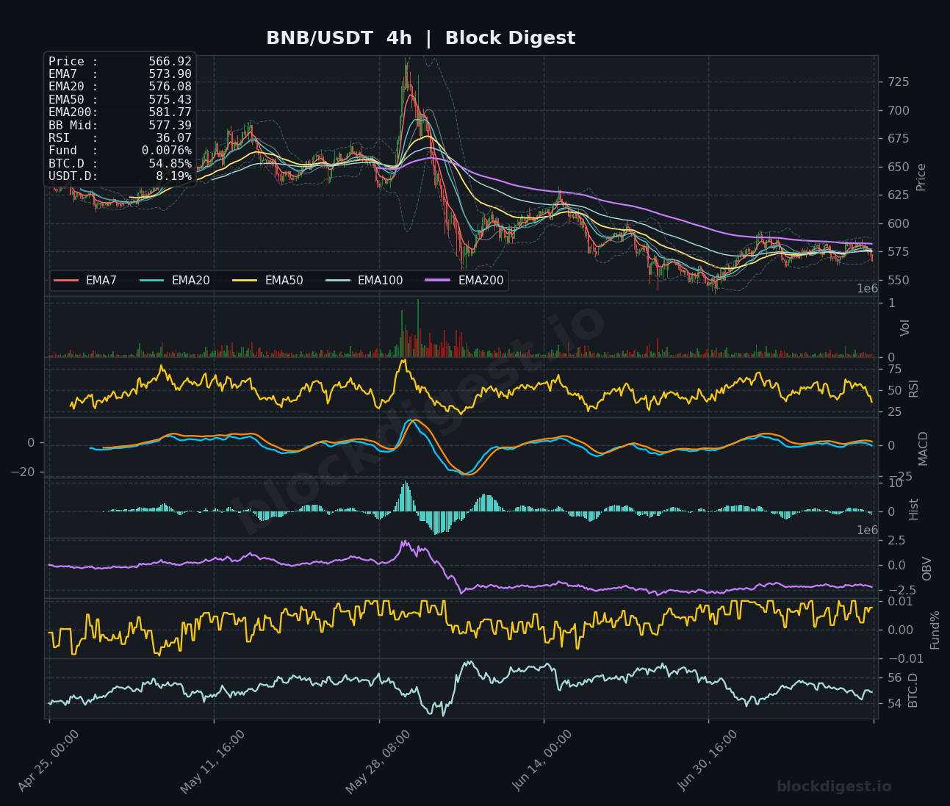Select the EMA50 575.43 value row
Viewport: 950px width, 806px height.
(x=120, y=100)
